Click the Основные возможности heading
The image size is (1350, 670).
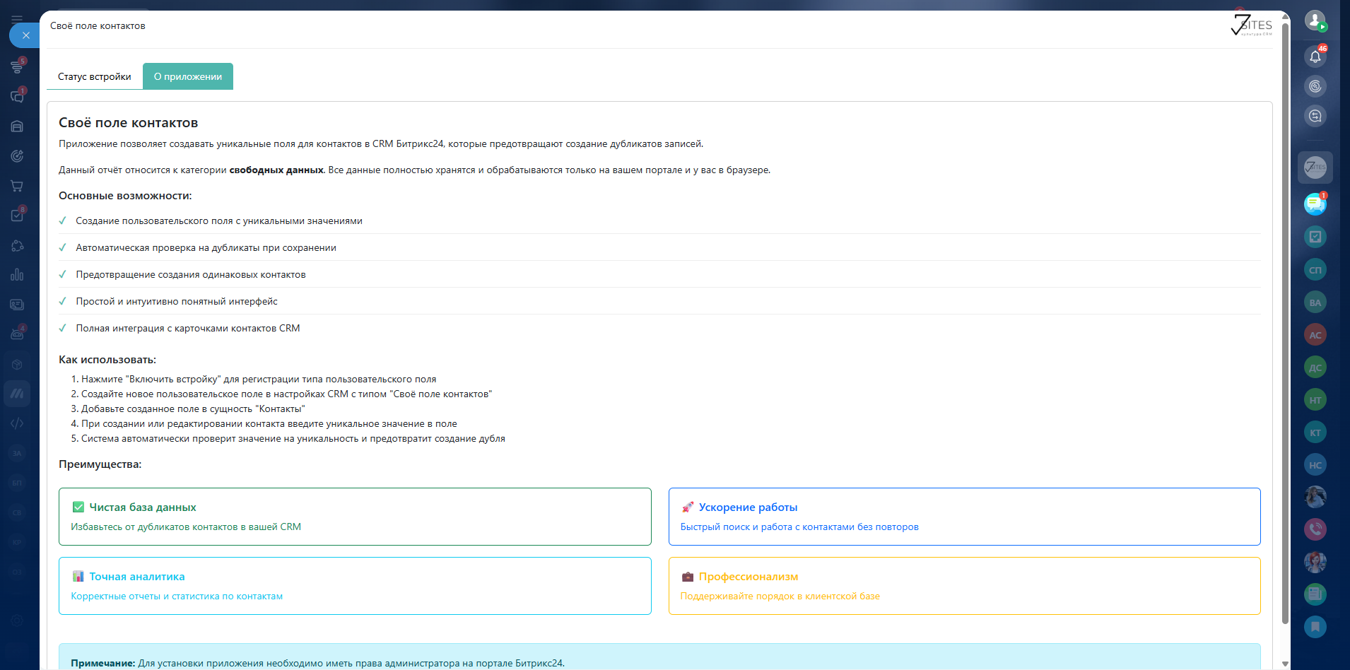(125, 195)
